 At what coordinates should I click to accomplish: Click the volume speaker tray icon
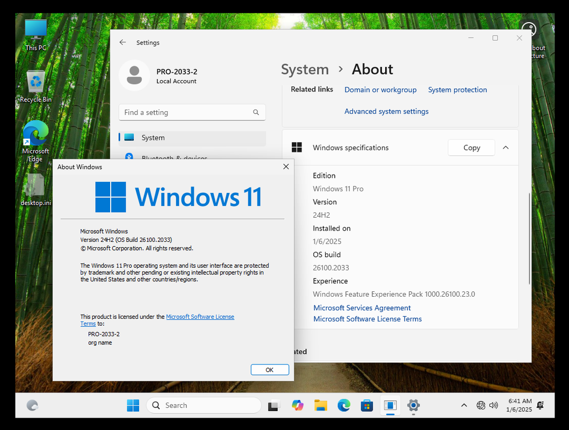[x=494, y=405]
